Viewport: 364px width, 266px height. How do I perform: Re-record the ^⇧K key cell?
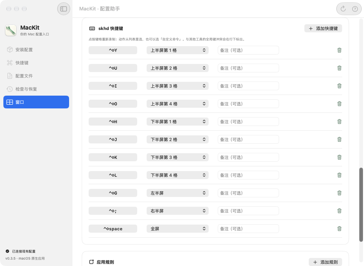(x=113, y=158)
